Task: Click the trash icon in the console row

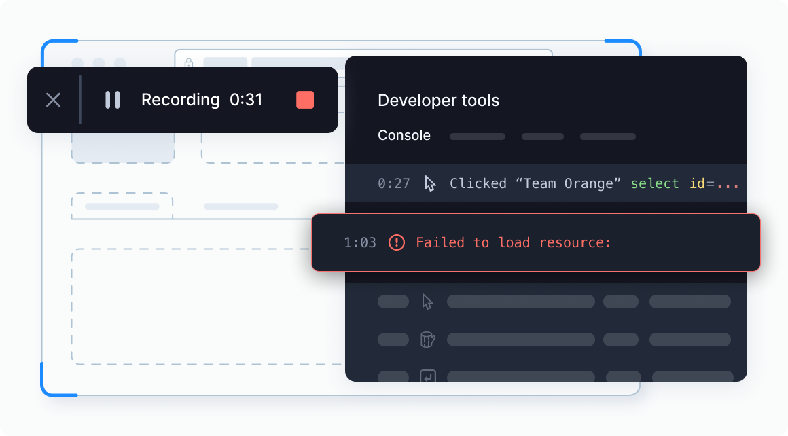Action: coord(428,340)
